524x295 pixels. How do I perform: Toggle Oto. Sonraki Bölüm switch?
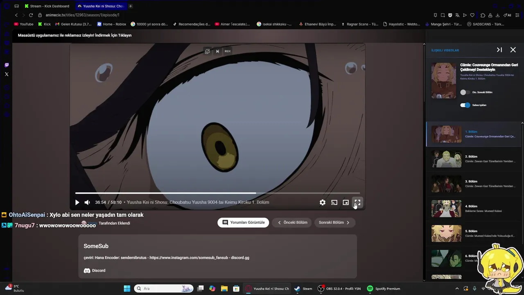pos(465,92)
